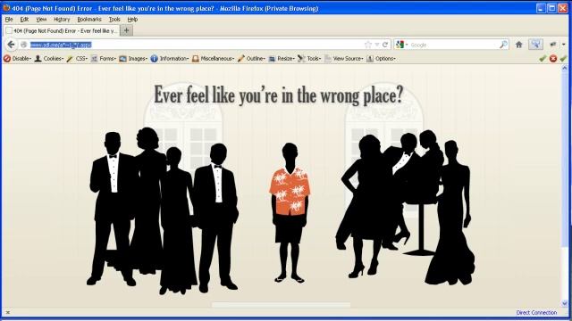Open a new tab with plus button
This screenshot has width=572, height=321.
point(126,31)
